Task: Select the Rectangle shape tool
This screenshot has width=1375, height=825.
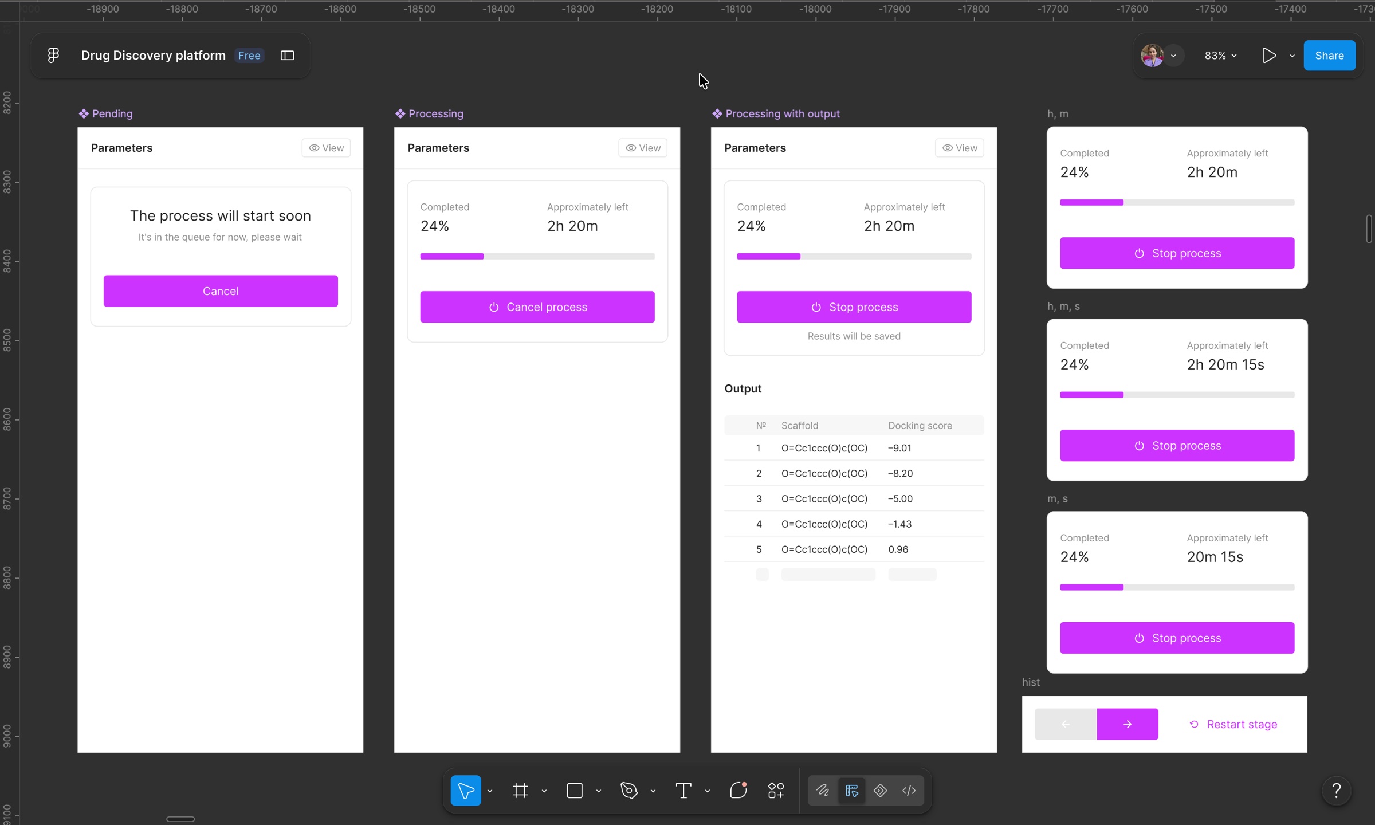Action: (x=575, y=791)
